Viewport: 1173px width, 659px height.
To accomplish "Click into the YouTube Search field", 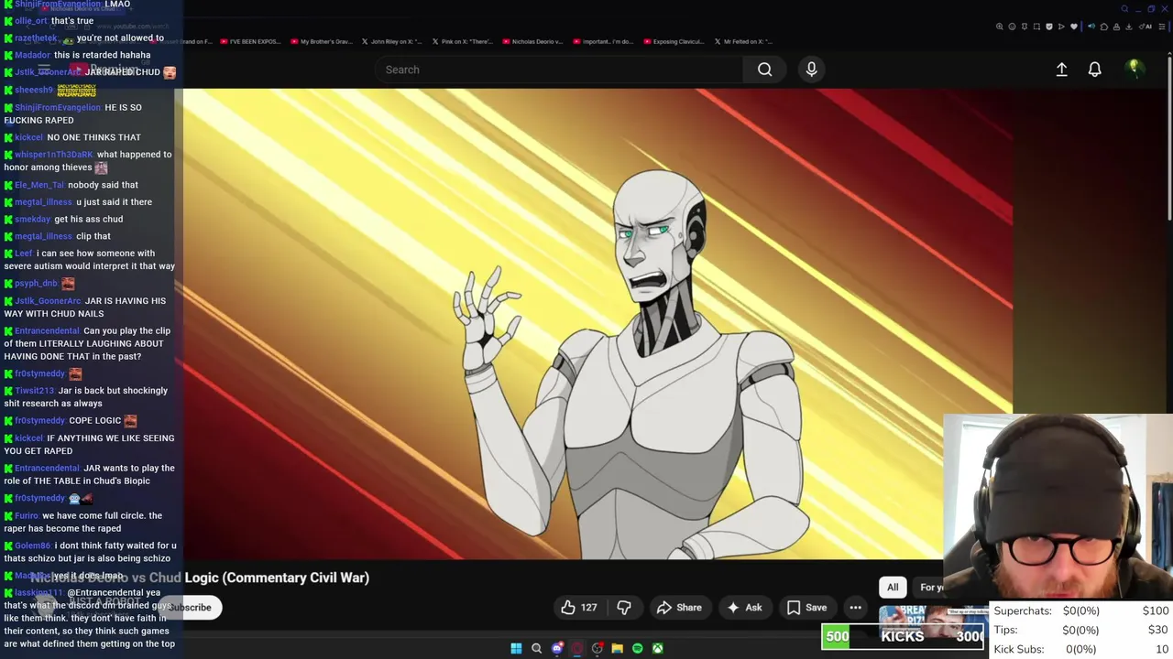I will pyautogui.click(x=559, y=70).
